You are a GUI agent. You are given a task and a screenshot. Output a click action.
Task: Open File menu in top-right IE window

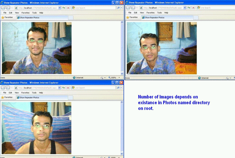130,12
